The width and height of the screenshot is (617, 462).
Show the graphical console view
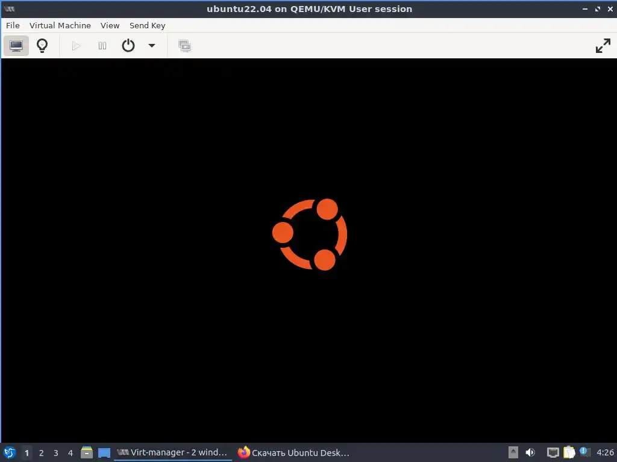[x=16, y=46]
